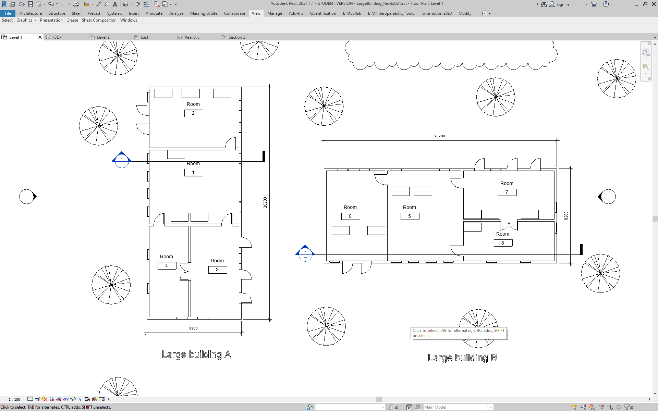The height and width of the screenshot is (411, 658).
Task: Open the Visual Style menu
Action: tap(37, 399)
